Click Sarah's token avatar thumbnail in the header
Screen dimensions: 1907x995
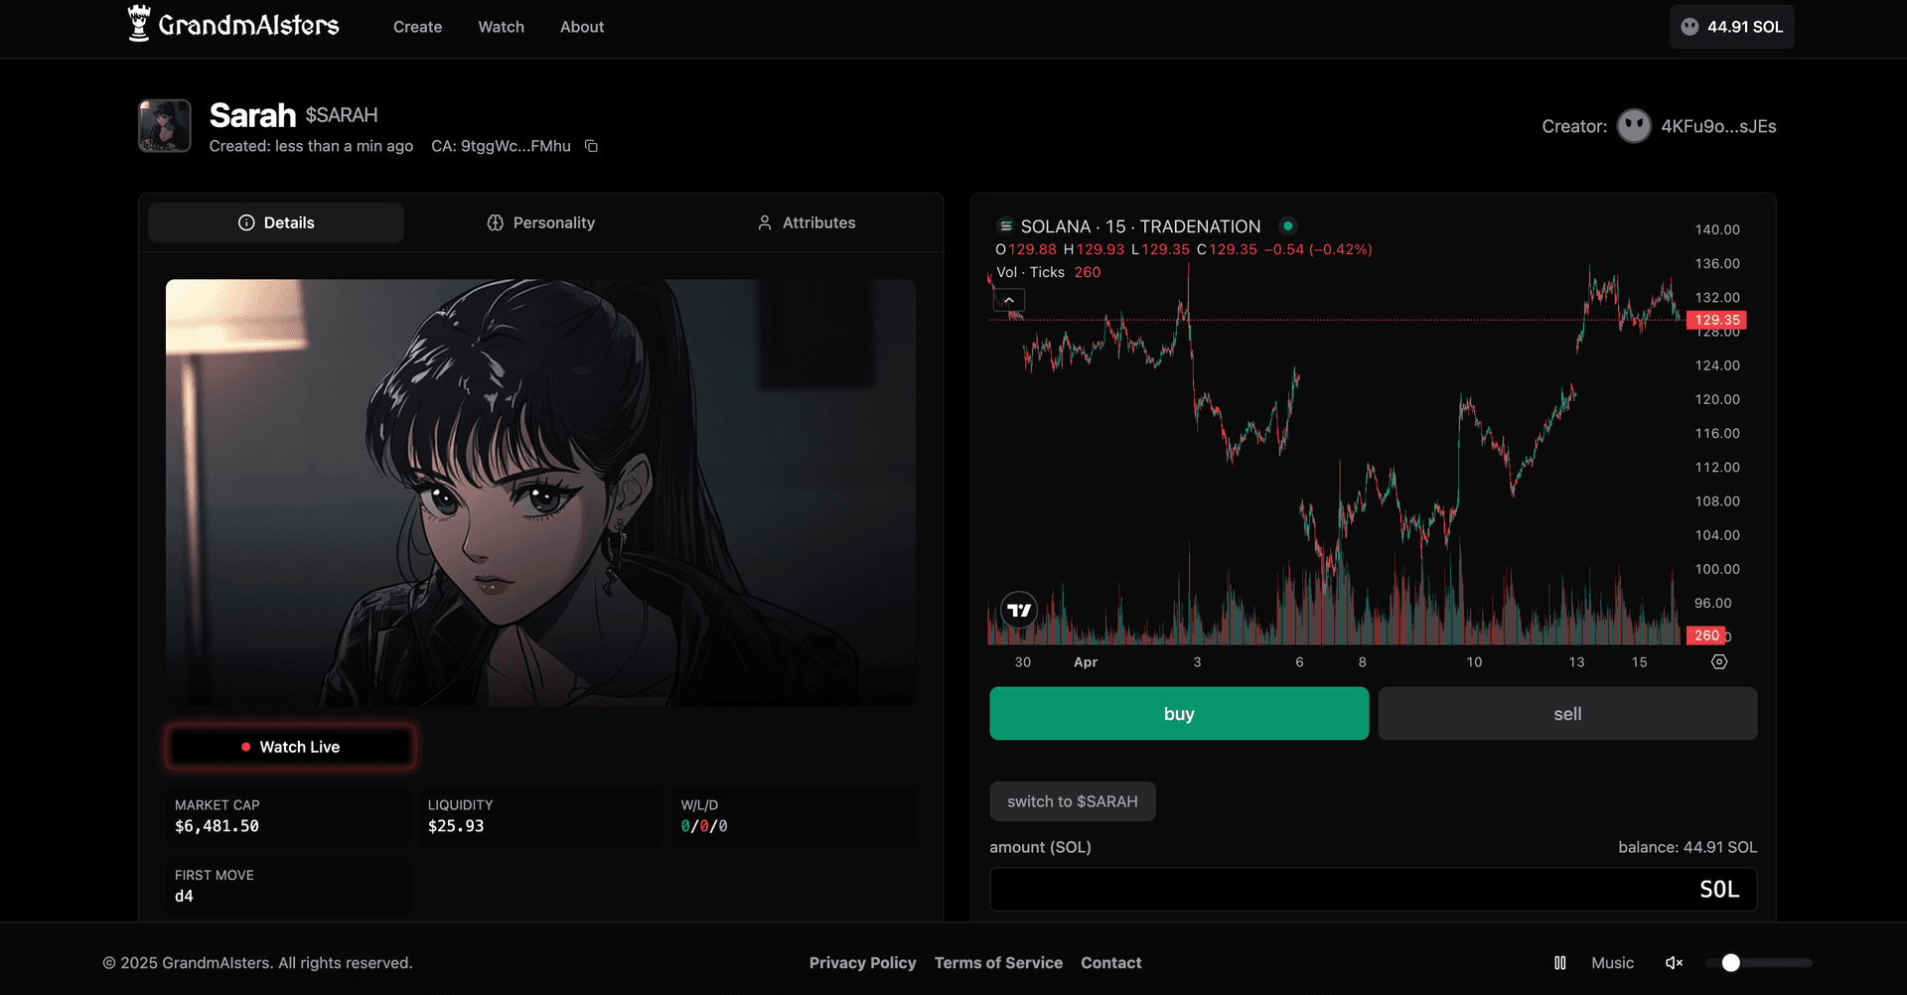[165, 126]
